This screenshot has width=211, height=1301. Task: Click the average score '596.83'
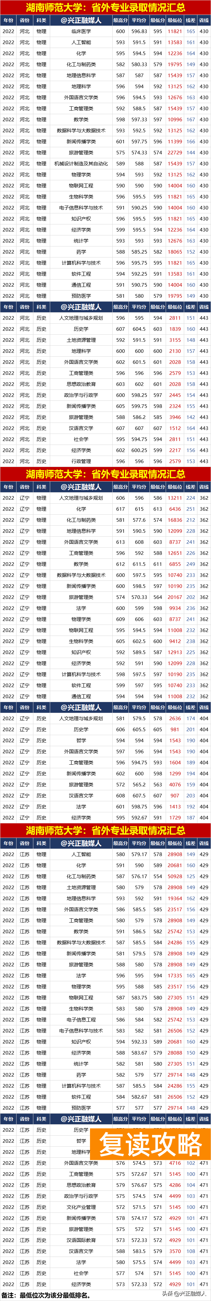pos(139,31)
